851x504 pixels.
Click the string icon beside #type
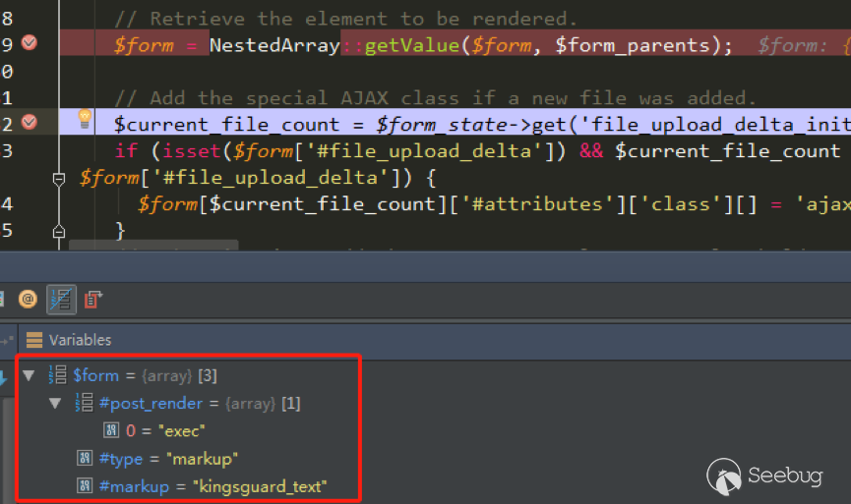tap(85, 459)
